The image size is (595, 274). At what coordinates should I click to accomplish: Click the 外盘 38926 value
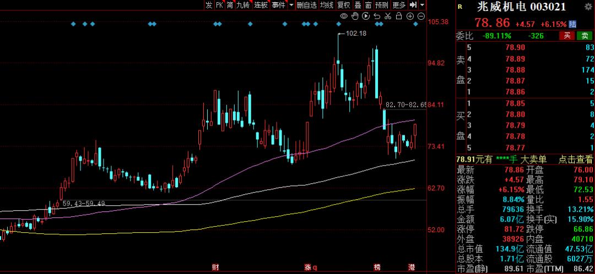click(x=513, y=239)
